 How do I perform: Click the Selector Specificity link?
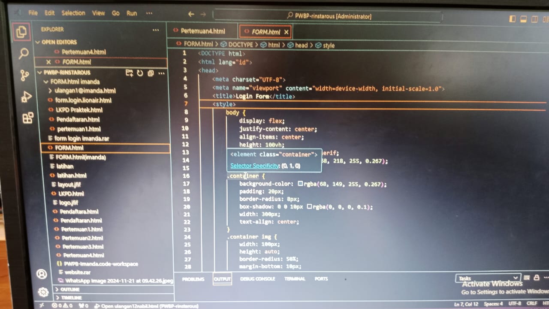(255, 166)
